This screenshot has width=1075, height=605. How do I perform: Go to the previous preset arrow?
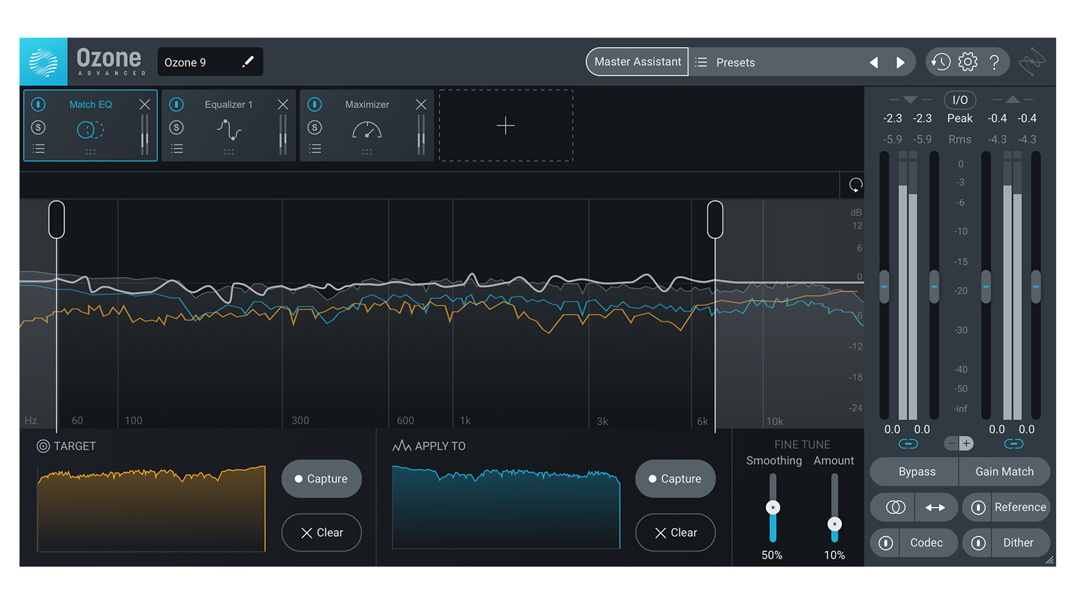point(873,63)
